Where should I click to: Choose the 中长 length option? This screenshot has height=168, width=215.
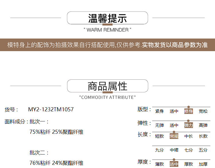[x=189, y=136]
